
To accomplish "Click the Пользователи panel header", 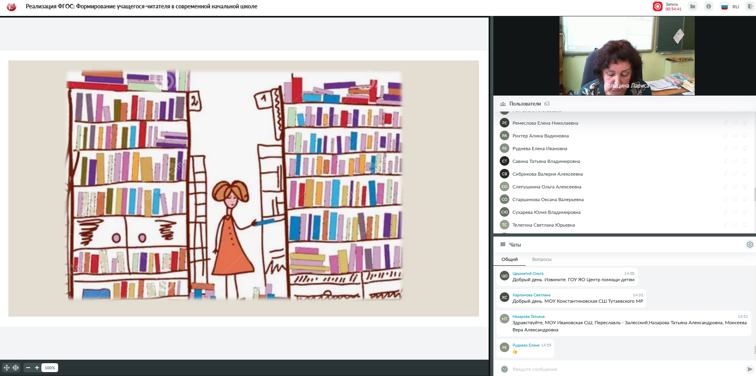I will click(x=525, y=104).
